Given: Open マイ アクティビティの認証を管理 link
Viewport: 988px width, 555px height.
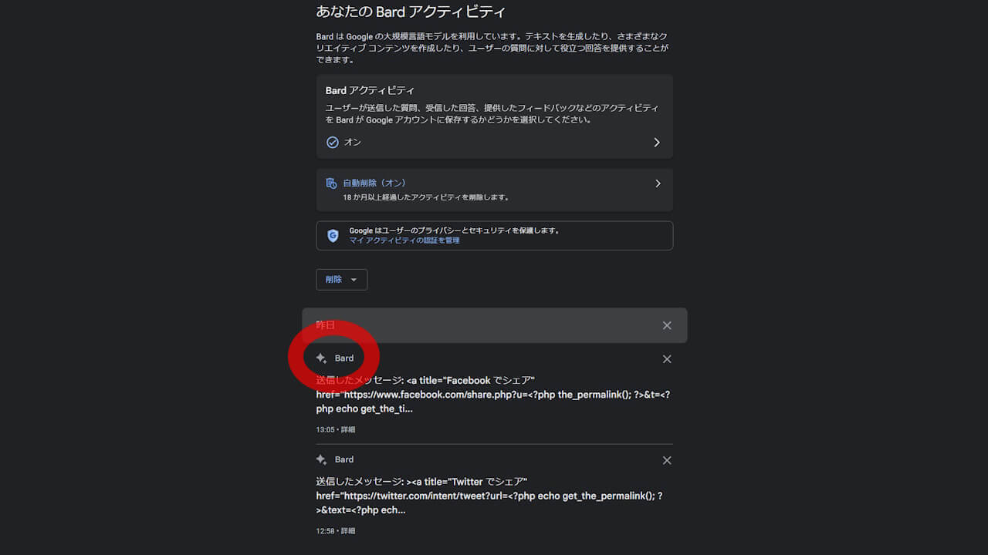Looking at the screenshot, I should (404, 240).
